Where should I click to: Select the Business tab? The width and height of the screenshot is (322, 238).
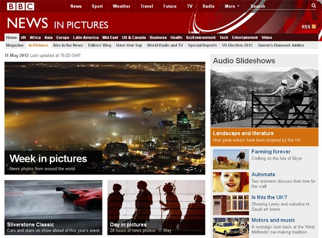pos(158,38)
